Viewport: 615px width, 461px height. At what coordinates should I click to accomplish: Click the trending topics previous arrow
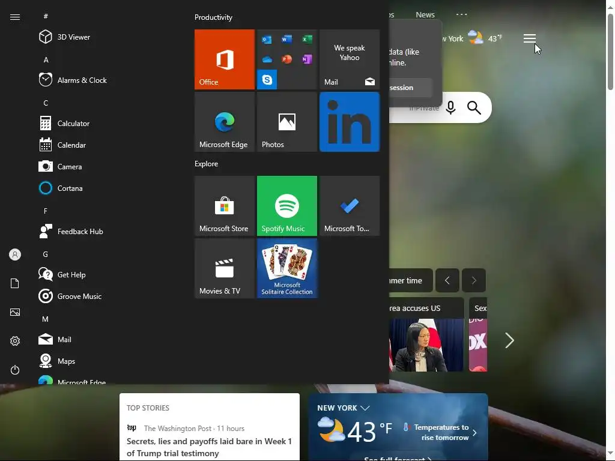pos(447,280)
